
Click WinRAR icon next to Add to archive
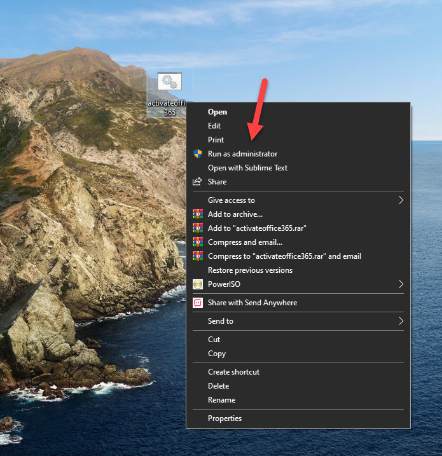coord(198,214)
